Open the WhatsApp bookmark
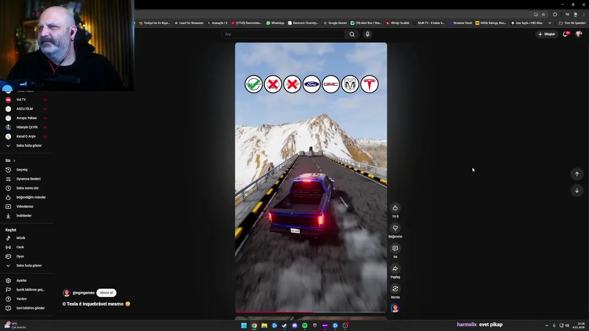589x331 pixels. (x=275, y=23)
